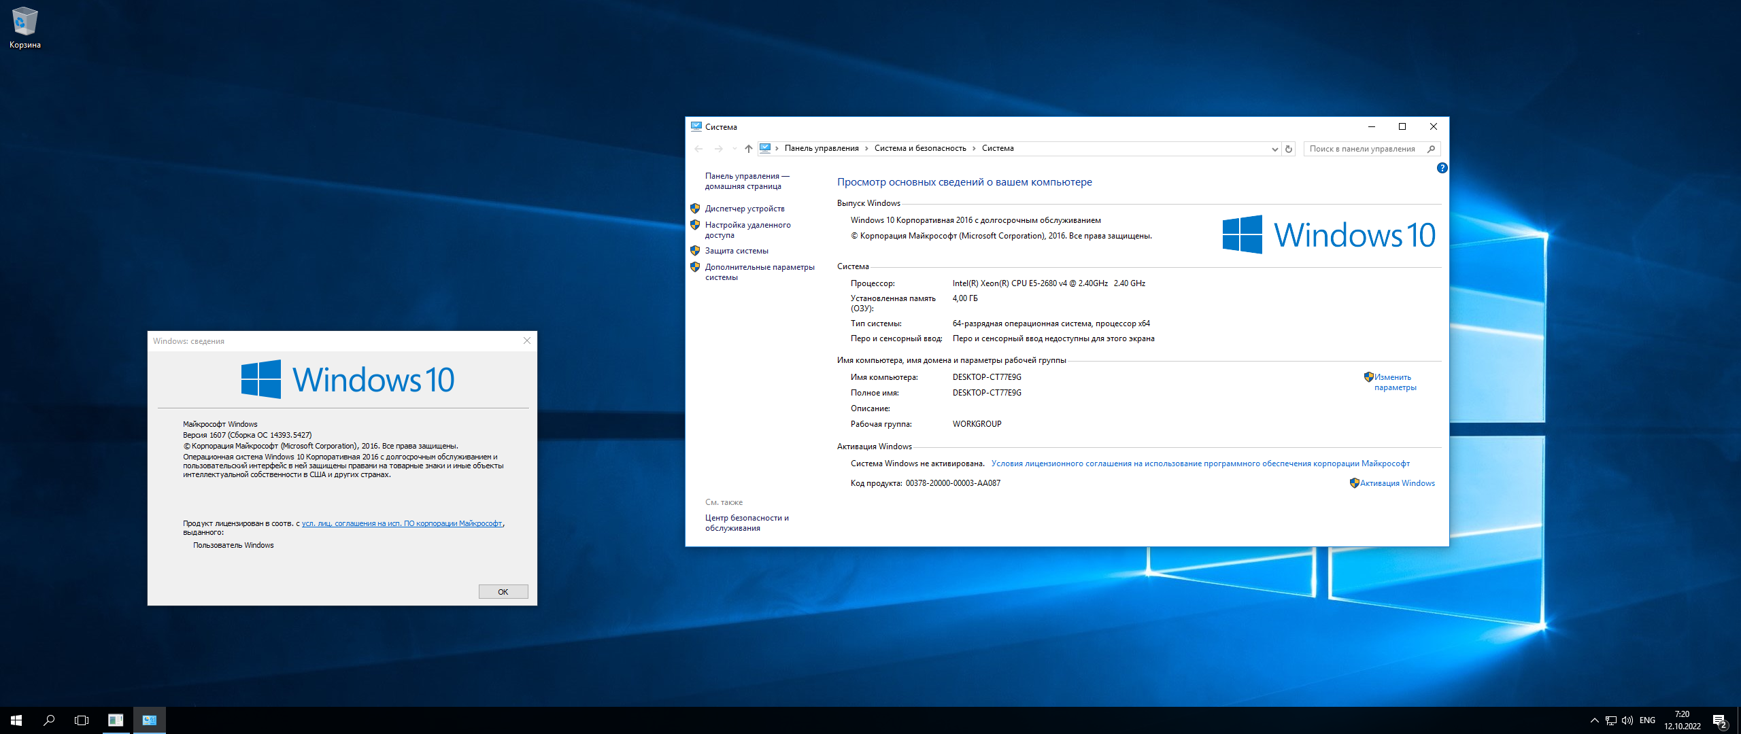Viewport: 1741px width, 734px height.
Task: Go up one level in Система window
Action: pyautogui.click(x=749, y=149)
